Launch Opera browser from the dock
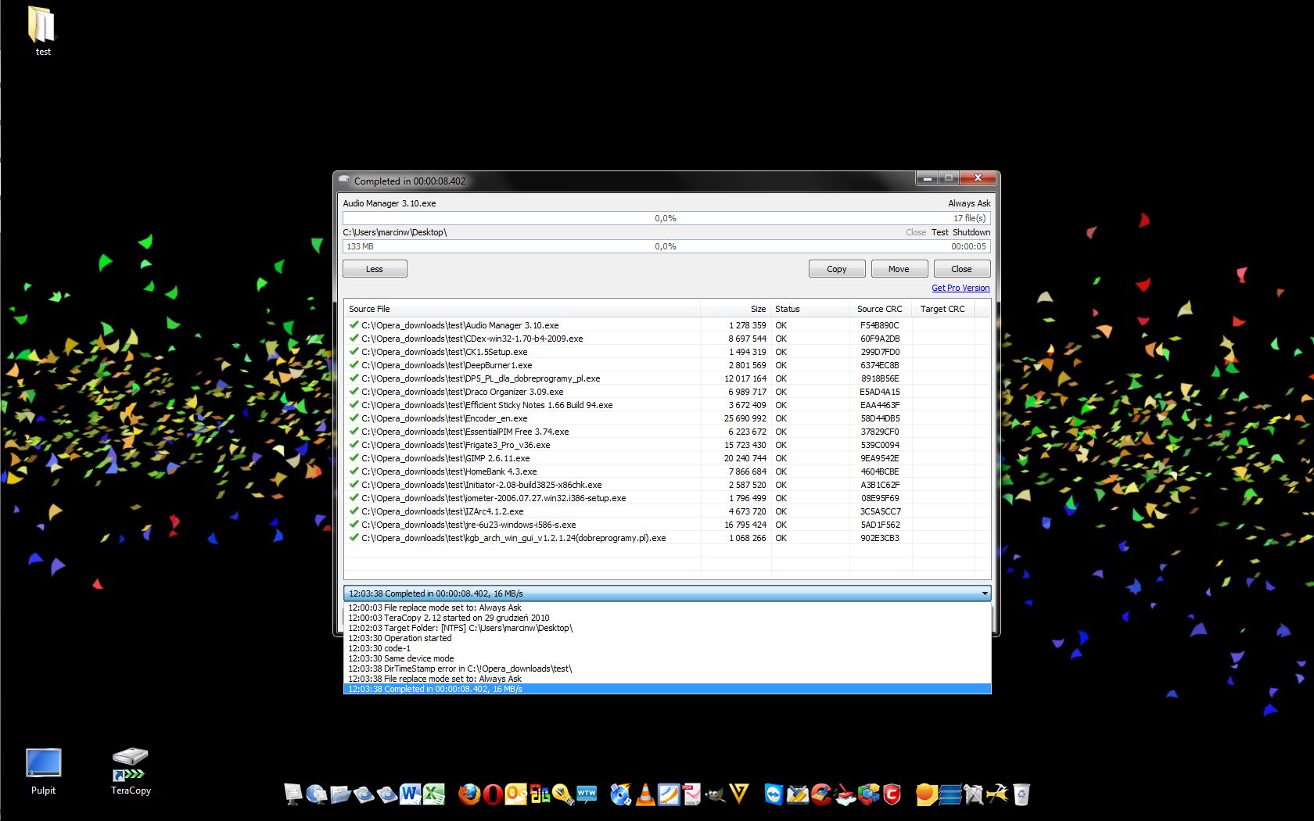Image resolution: width=1314 pixels, height=821 pixels. click(x=493, y=794)
